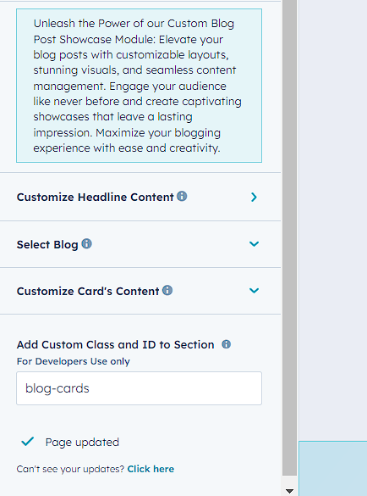Expand the Select Blog chevron
Image resolution: width=367 pixels, height=496 pixels.
click(254, 244)
